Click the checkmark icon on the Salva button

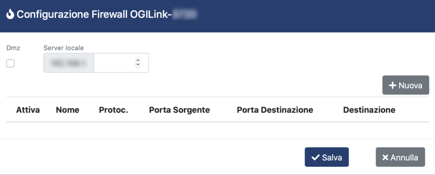click(316, 158)
